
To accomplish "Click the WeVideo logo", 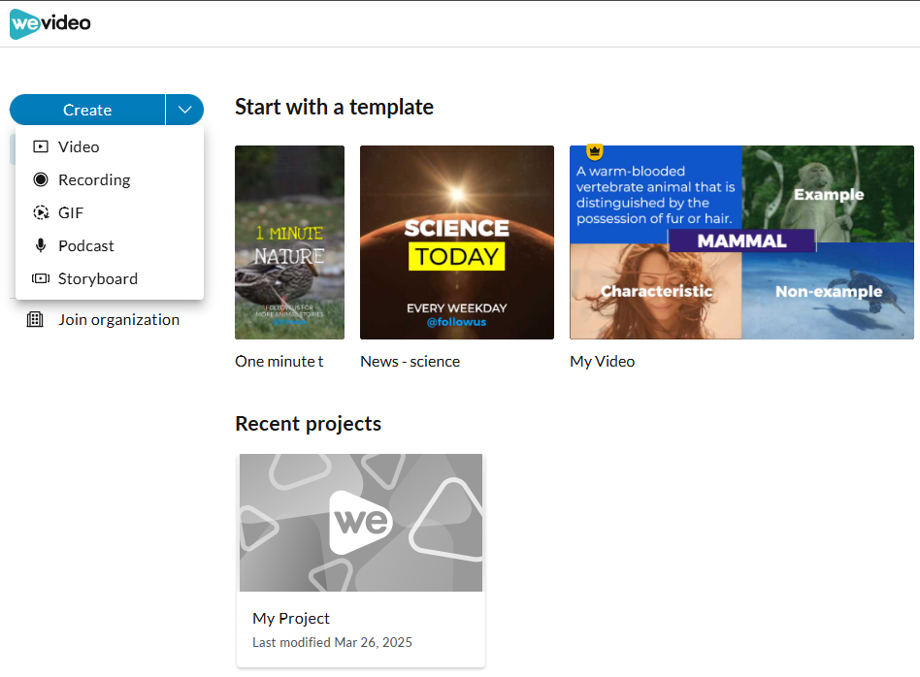I will click(x=49, y=23).
